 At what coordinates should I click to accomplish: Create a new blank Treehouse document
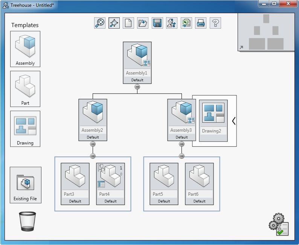click(128, 23)
